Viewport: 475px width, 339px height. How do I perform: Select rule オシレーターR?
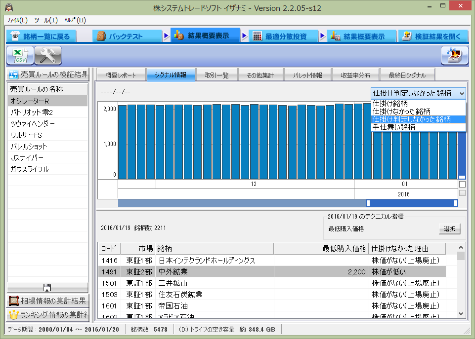point(47,101)
